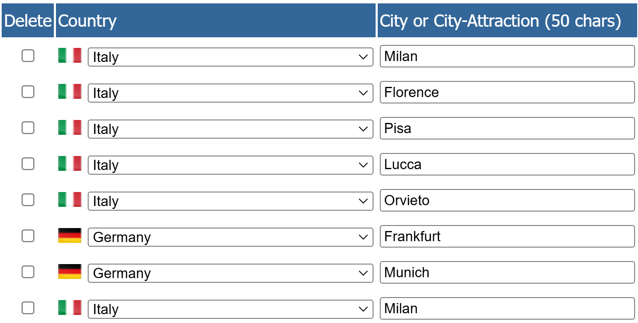Click the German flag in Munich row
Image resolution: width=638 pixels, height=323 pixels.
(x=70, y=272)
